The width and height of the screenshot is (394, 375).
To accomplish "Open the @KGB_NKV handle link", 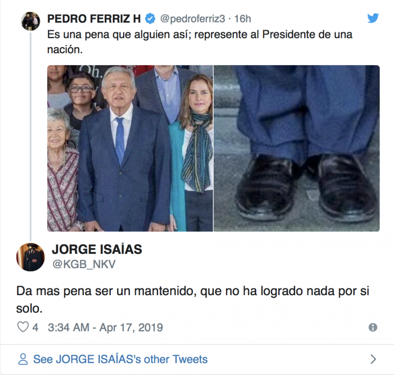I will click(x=84, y=264).
